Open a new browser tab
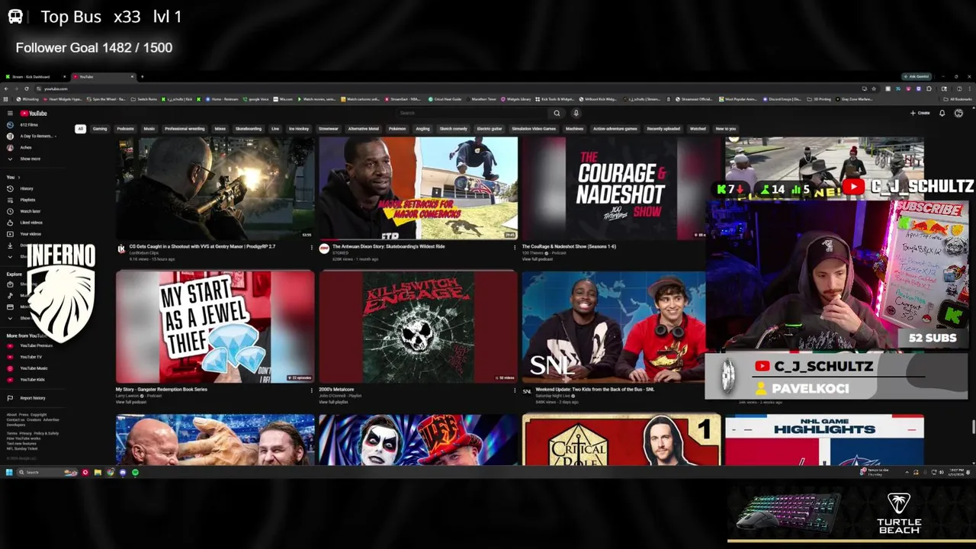The height and width of the screenshot is (549, 976). [x=142, y=76]
